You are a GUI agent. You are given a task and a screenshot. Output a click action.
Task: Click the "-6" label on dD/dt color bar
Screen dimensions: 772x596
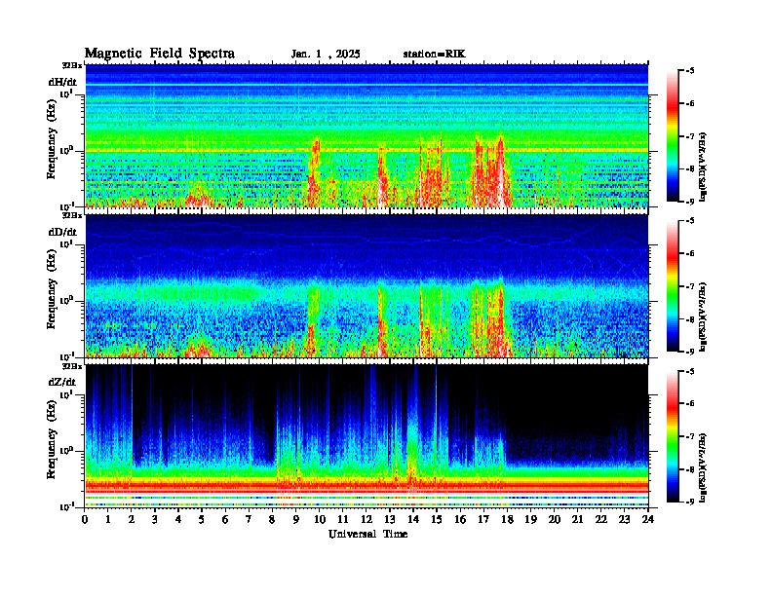point(690,253)
